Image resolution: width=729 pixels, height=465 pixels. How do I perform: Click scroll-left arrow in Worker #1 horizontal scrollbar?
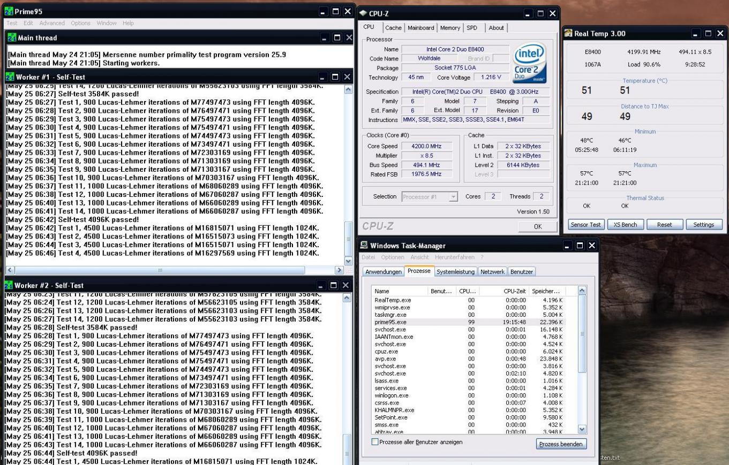click(10, 271)
